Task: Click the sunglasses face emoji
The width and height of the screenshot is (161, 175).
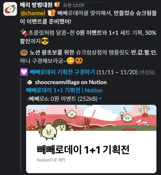Action: click(x=45, y=41)
